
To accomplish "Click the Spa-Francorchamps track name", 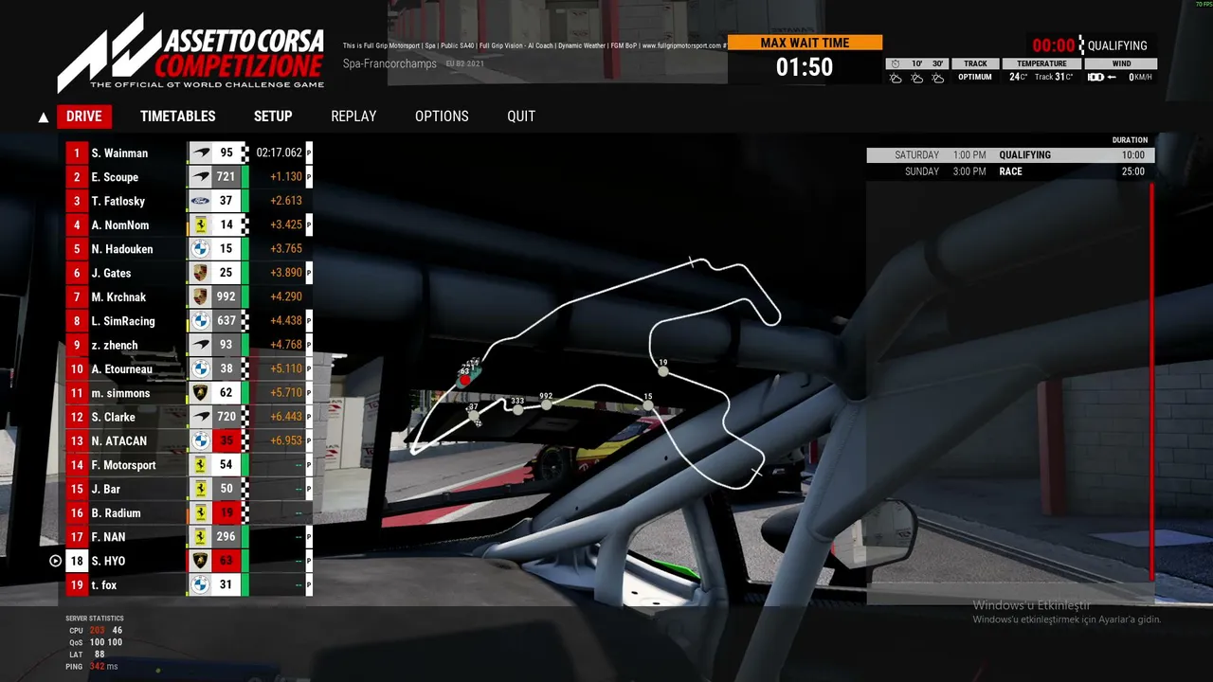I will pos(390,64).
